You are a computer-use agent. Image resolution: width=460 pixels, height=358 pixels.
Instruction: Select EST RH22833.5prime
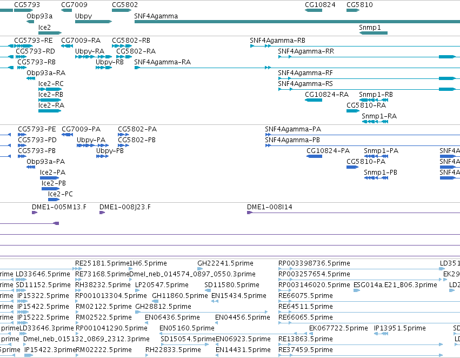(x=173, y=350)
